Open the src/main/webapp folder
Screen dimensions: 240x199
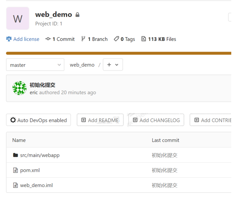(x=40, y=155)
